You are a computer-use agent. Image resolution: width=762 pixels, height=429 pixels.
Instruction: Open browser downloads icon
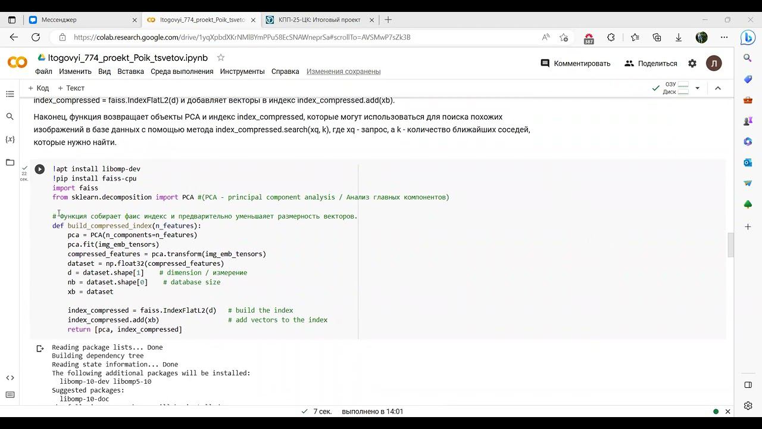click(x=678, y=37)
